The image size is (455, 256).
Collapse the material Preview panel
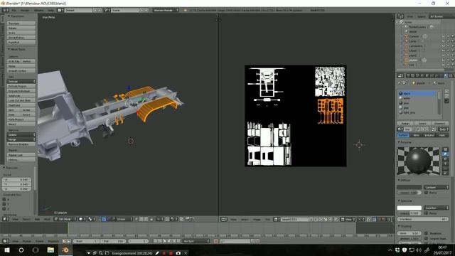point(400,142)
